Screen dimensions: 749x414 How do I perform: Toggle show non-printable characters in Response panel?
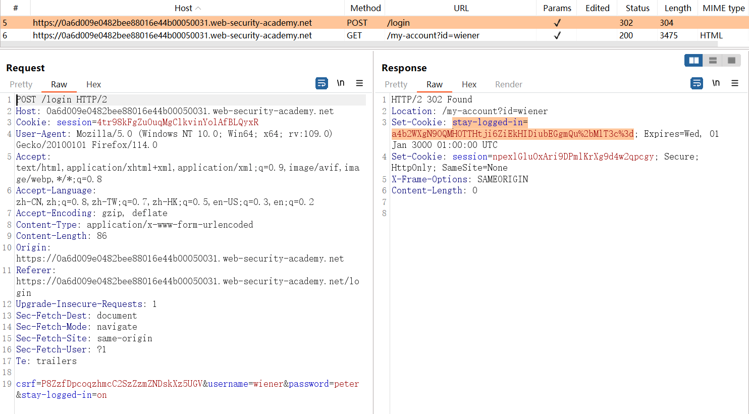716,83
